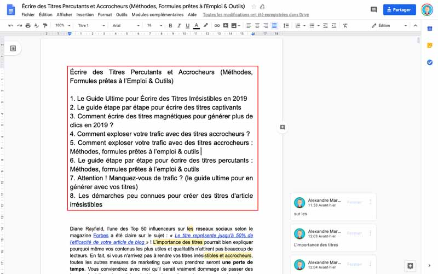Screen dimensions: 438x274
Task: Insert a link using chain icon
Action: [217, 25]
